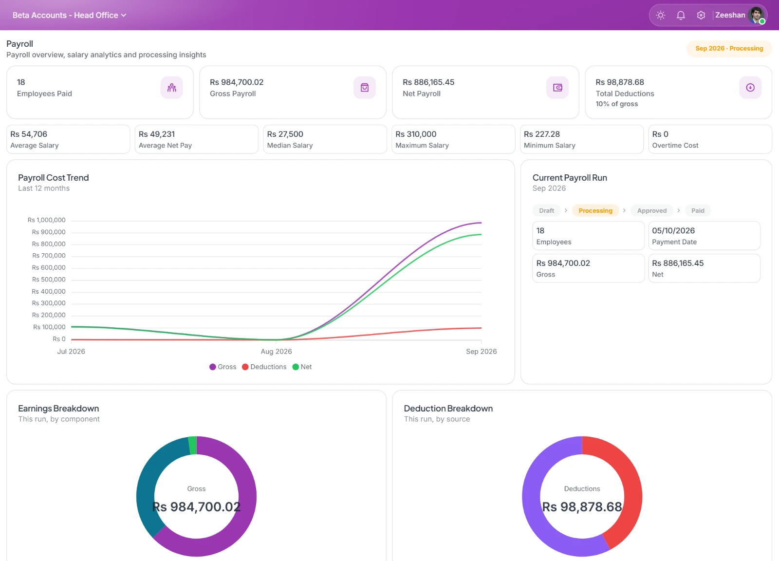Open settings gear in top bar
This screenshot has width=779, height=561.
701,15
